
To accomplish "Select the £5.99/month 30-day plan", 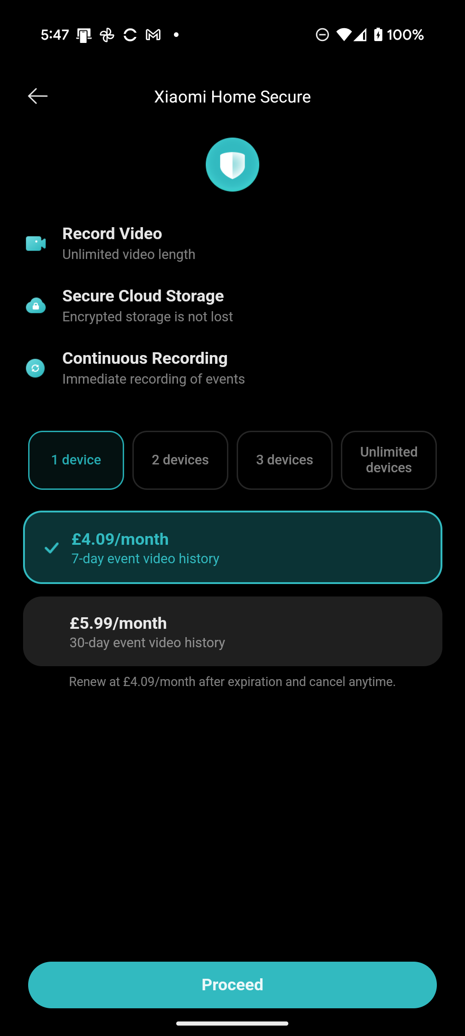I will 232,632.
